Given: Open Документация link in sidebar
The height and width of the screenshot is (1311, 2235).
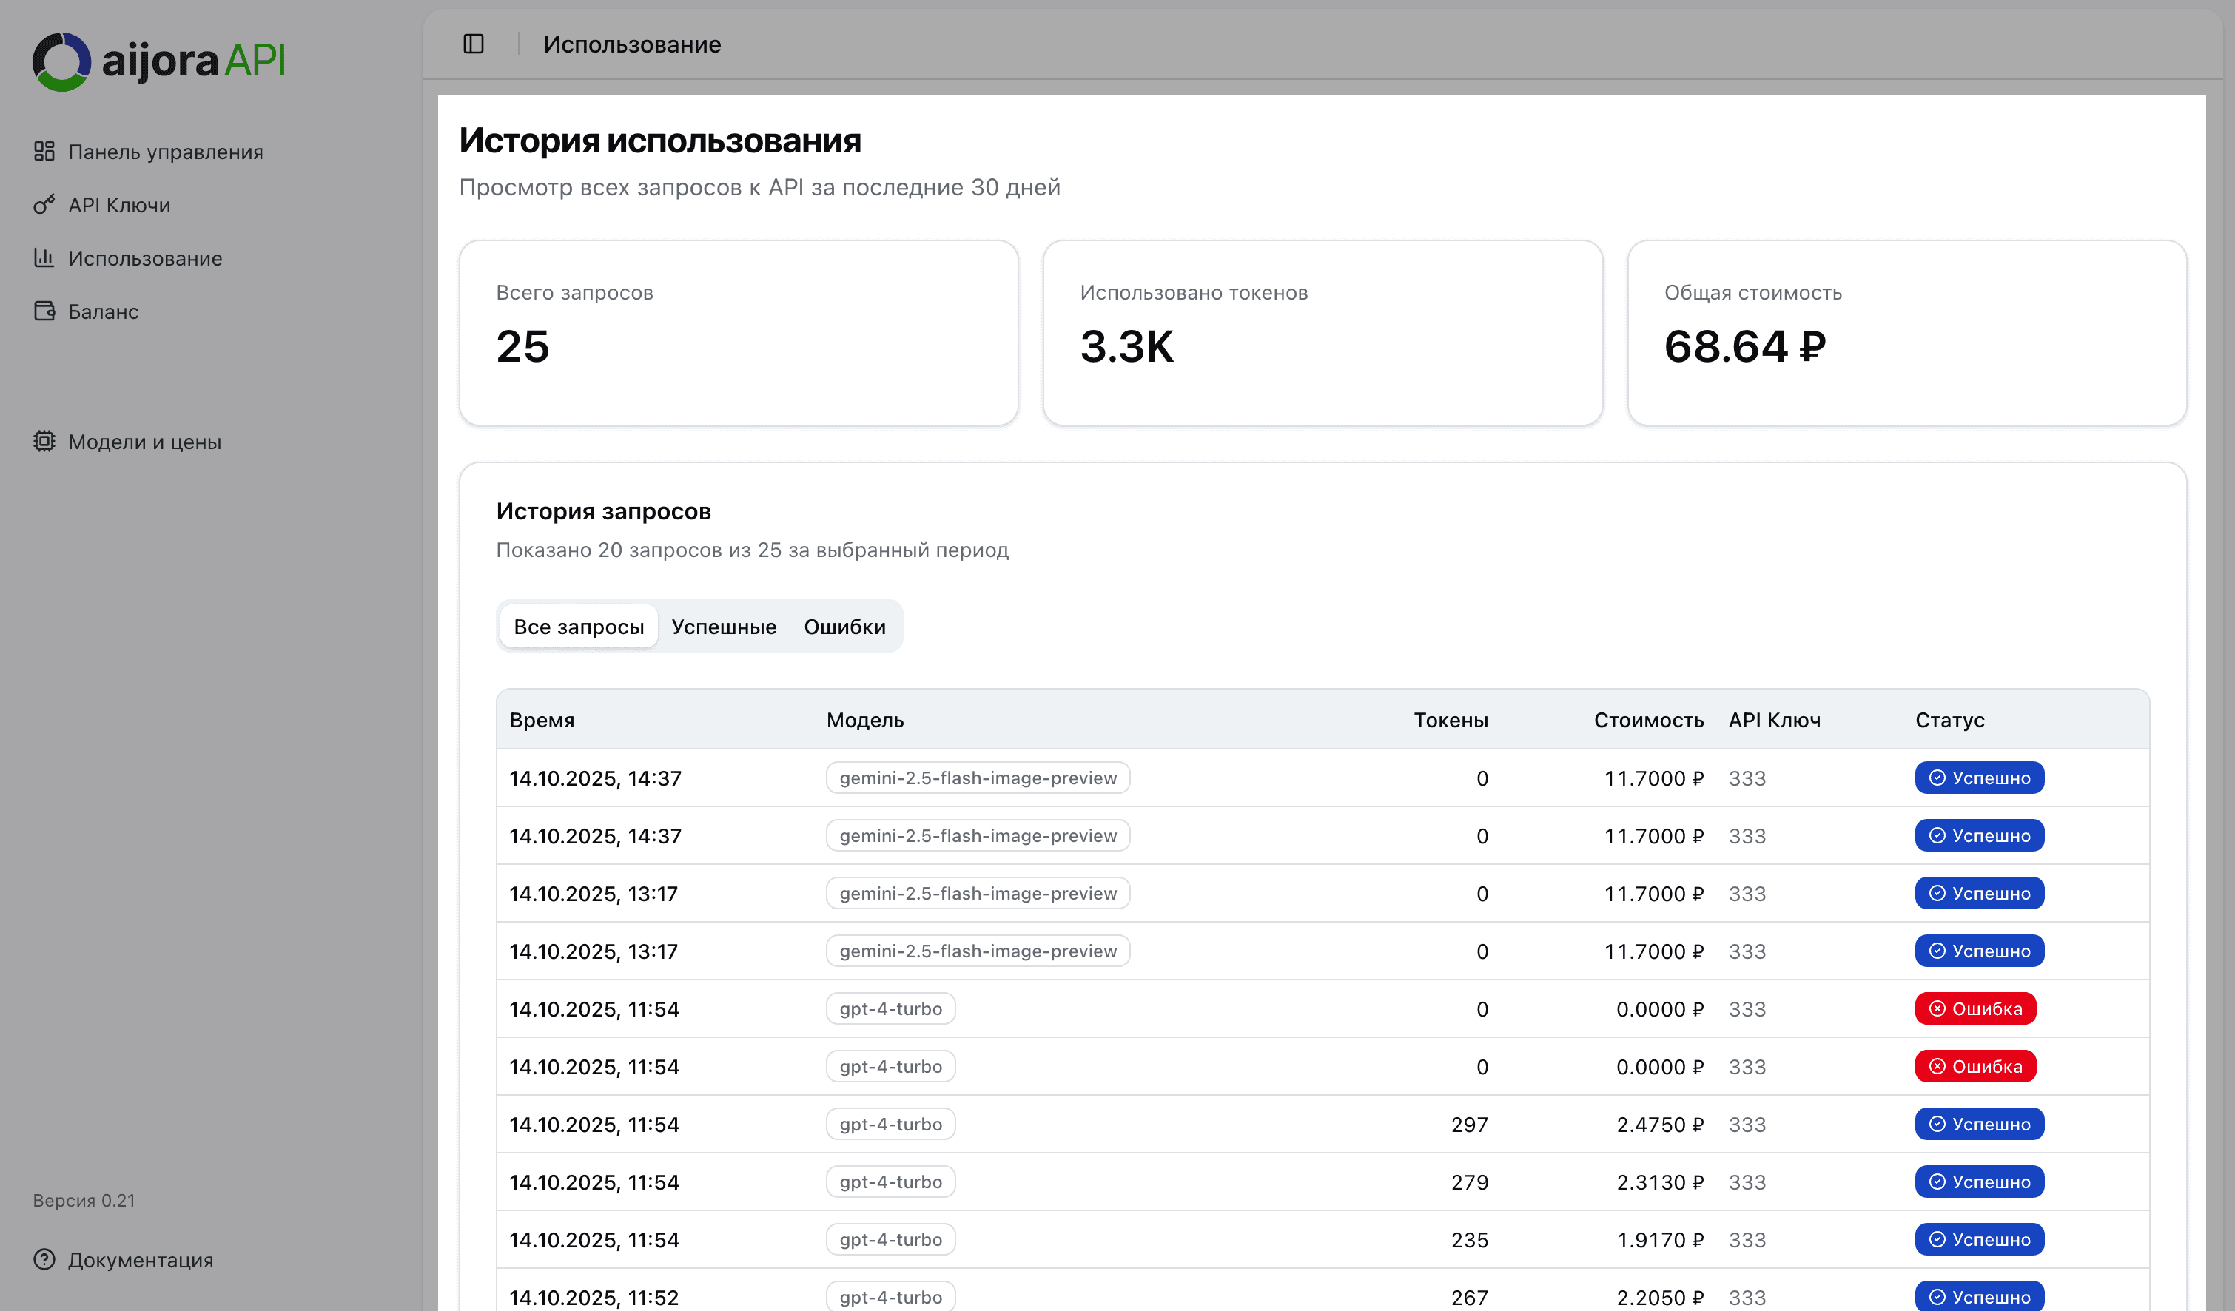Looking at the screenshot, I should [x=140, y=1260].
